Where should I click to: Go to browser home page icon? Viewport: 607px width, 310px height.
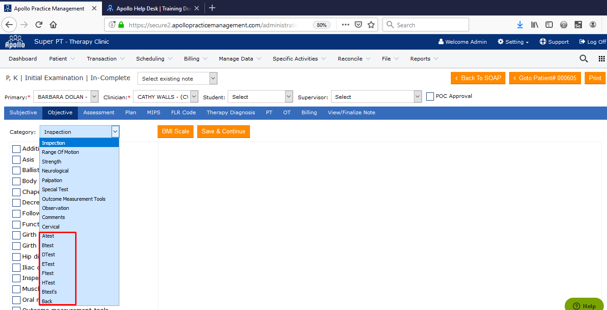53,25
